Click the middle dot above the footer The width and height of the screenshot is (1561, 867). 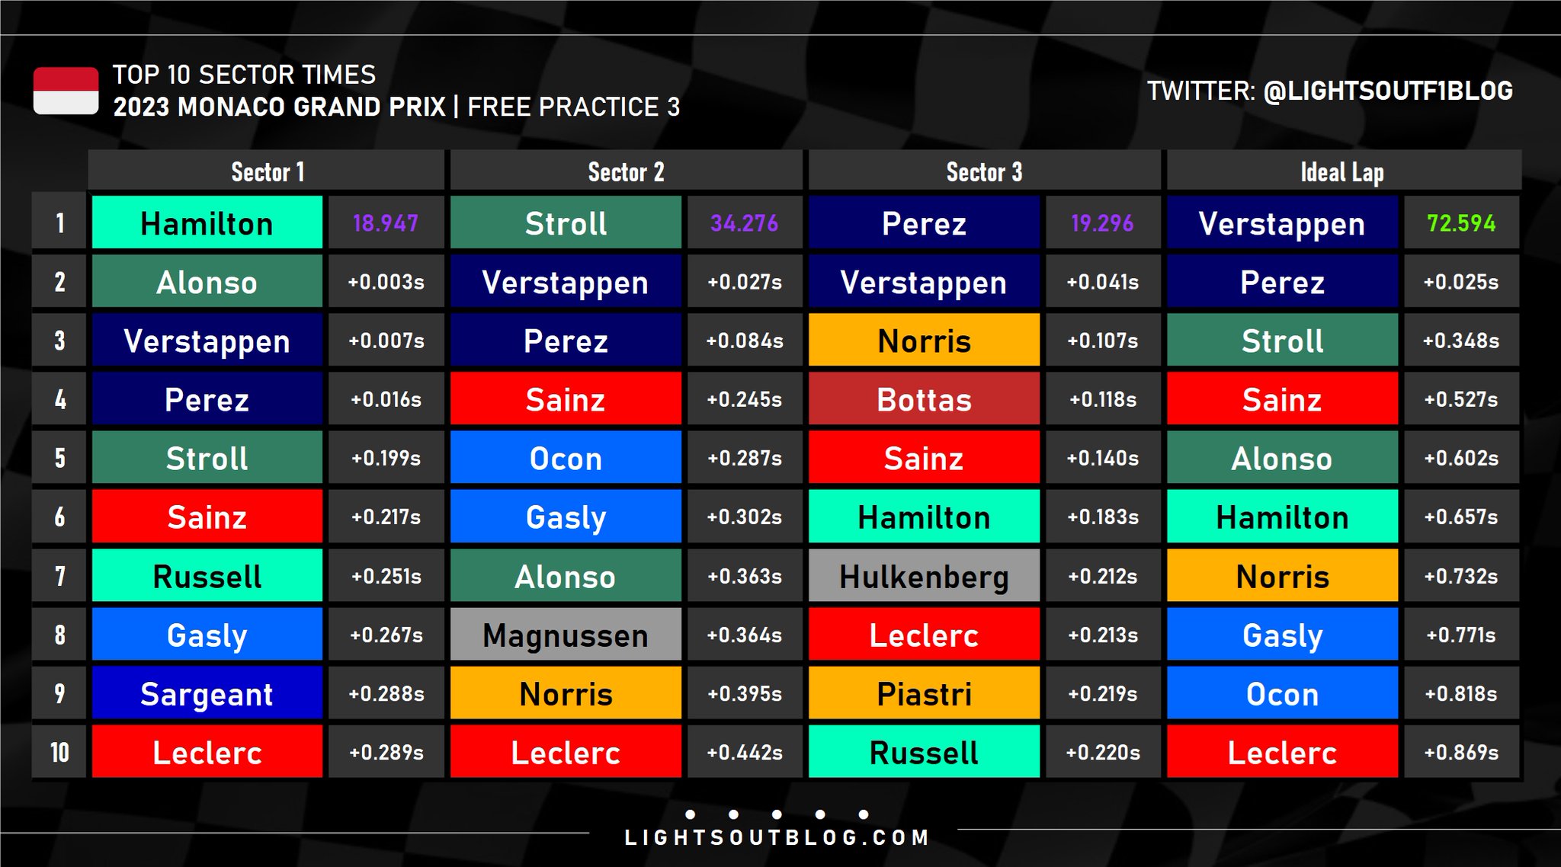pyautogui.click(x=777, y=814)
